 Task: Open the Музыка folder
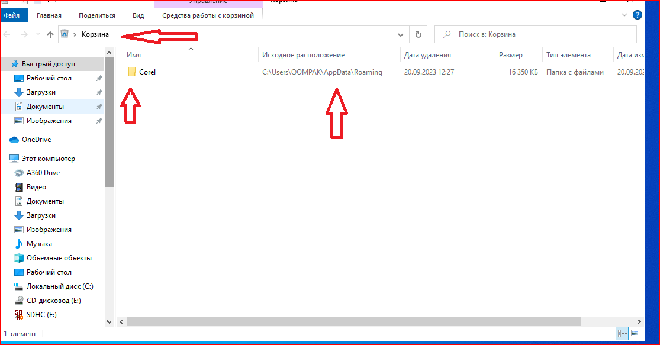(39, 244)
